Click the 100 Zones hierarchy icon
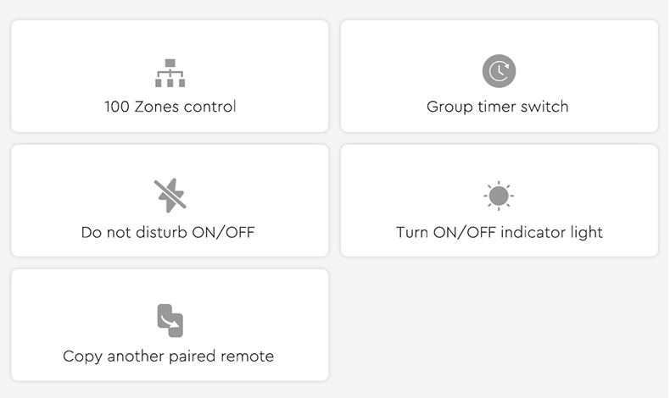670x398 pixels. tap(170, 73)
